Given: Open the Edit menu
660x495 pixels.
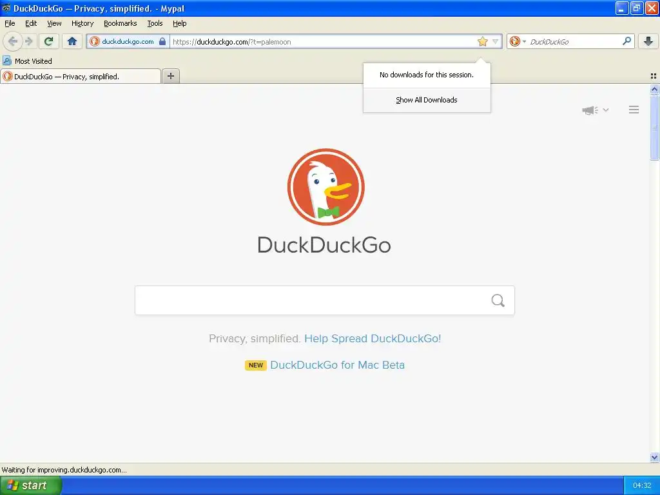Looking at the screenshot, I should click(31, 23).
